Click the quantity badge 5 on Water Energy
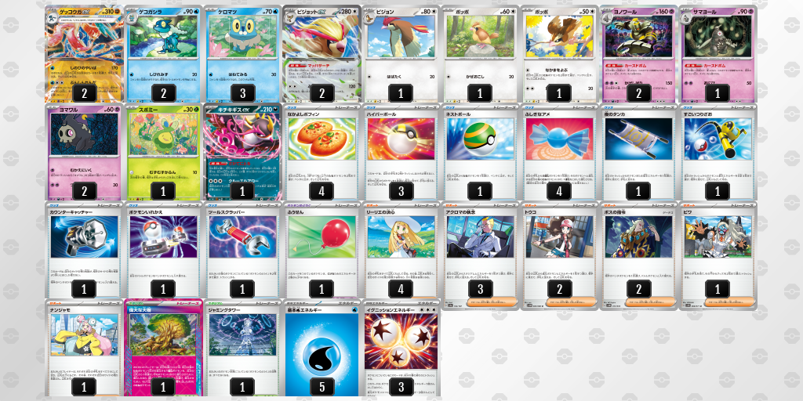 (322, 387)
